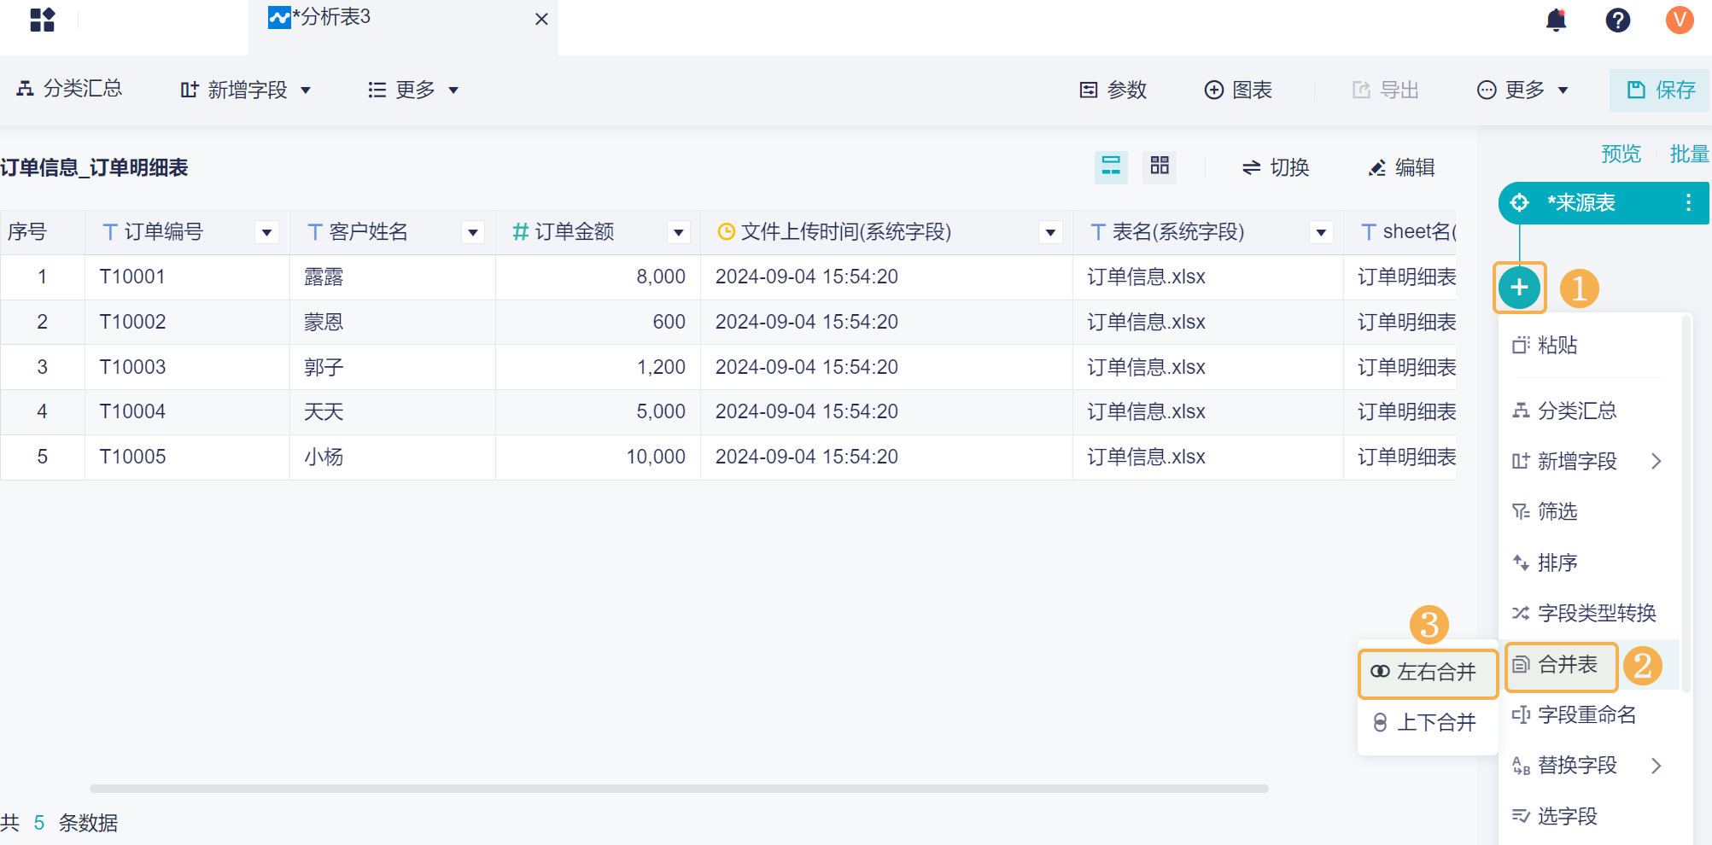Open the app grid home icon
The height and width of the screenshot is (845, 1712).
pyautogui.click(x=42, y=20)
